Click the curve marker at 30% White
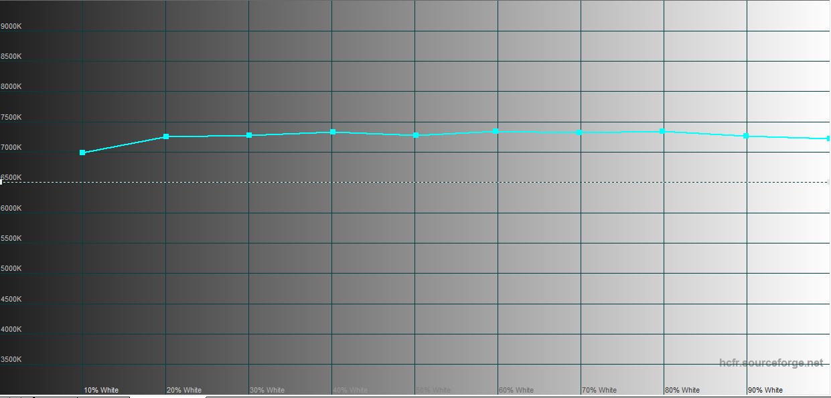 (x=249, y=135)
